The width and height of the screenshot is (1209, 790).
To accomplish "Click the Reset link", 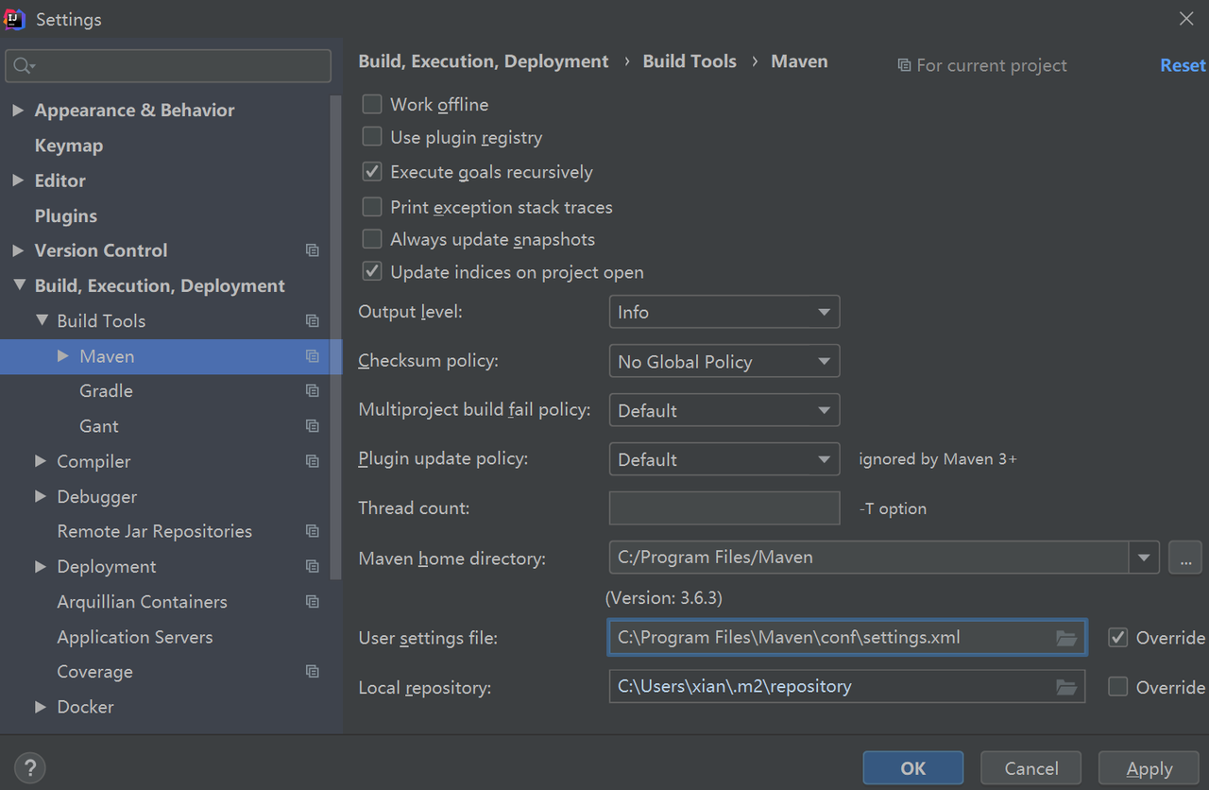I will pyautogui.click(x=1183, y=65).
